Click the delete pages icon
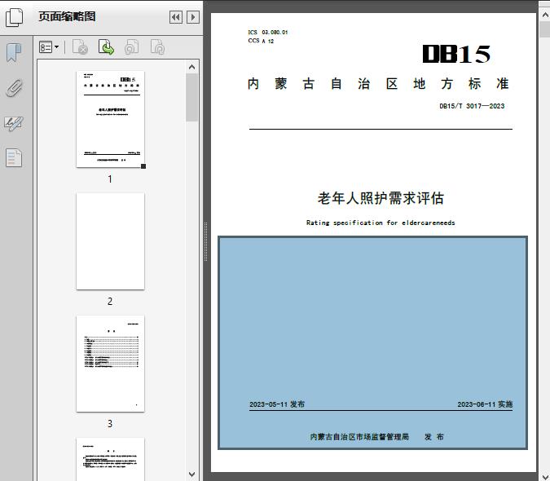 coord(80,47)
